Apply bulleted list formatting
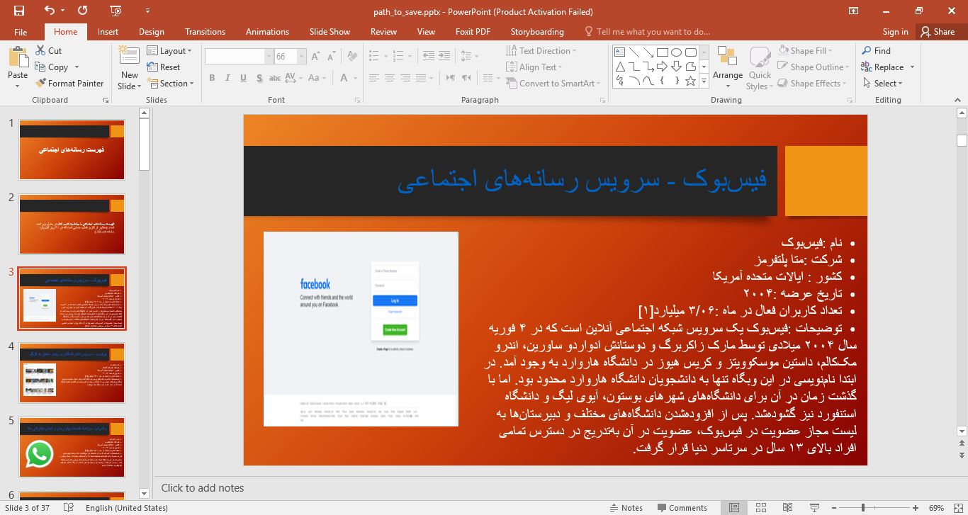This screenshot has height=515, width=968. pyautogui.click(x=375, y=56)
